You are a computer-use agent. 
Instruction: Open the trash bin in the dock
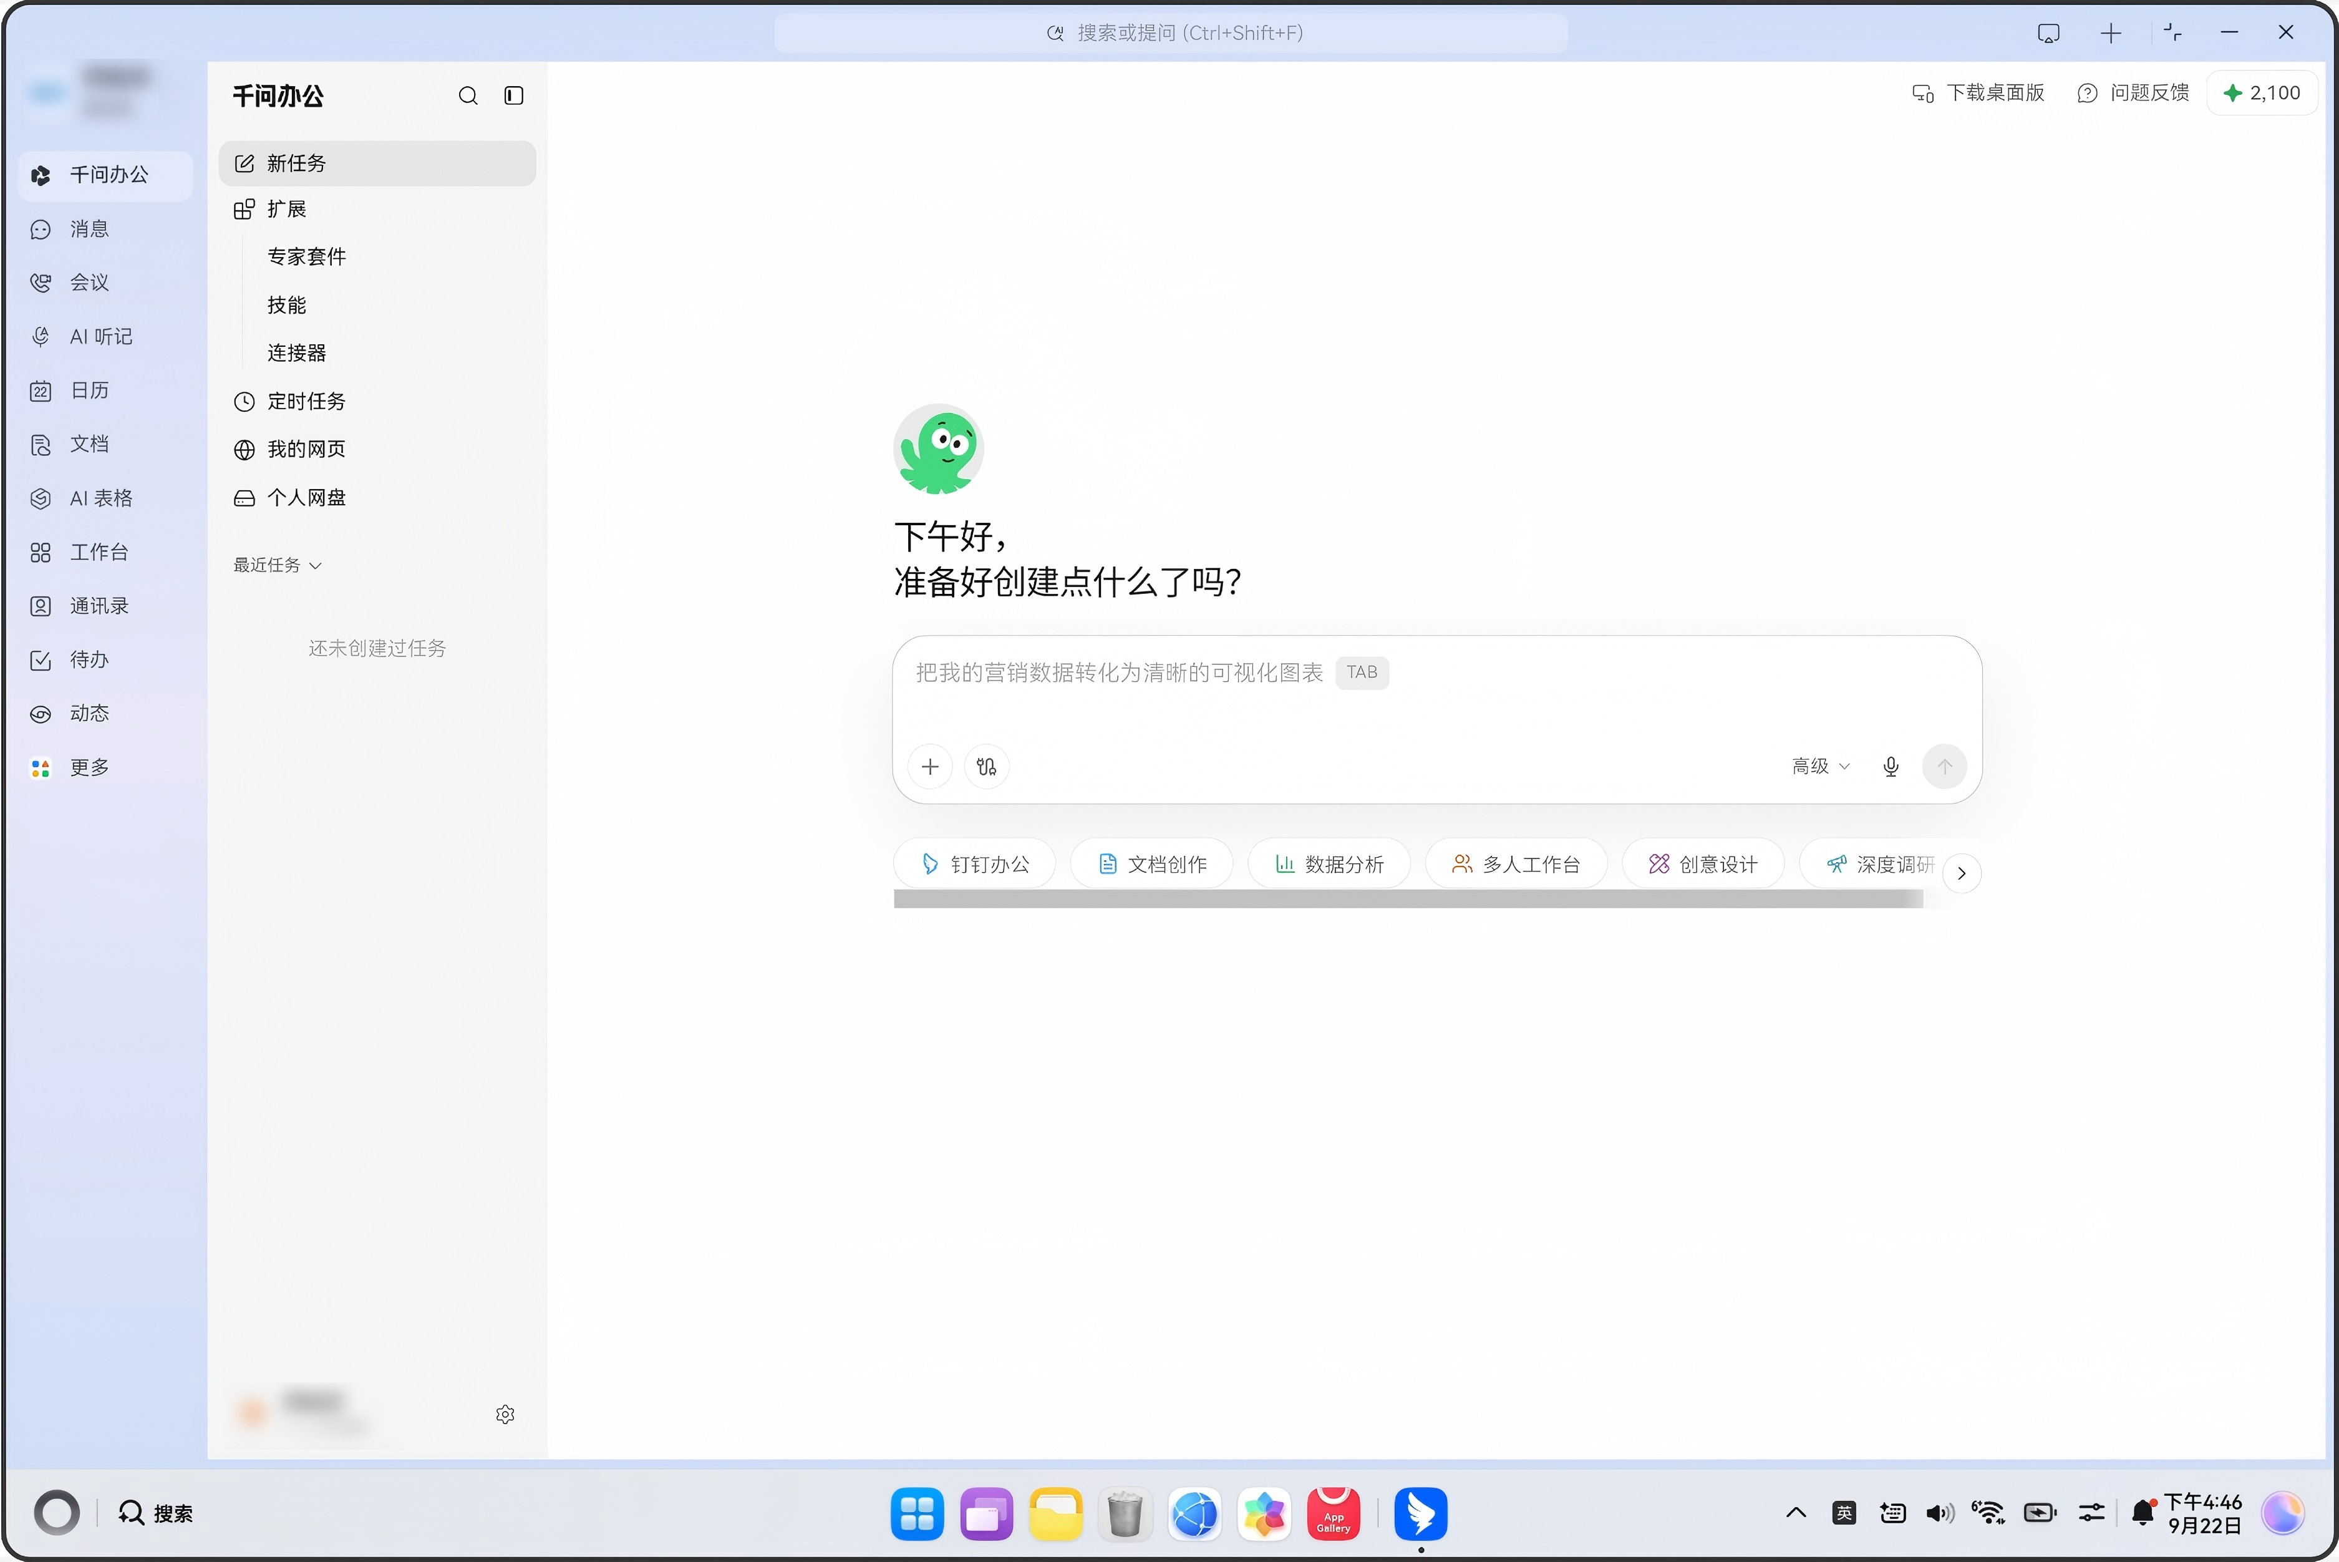pyautogui.click(x=1125, y=1514)
